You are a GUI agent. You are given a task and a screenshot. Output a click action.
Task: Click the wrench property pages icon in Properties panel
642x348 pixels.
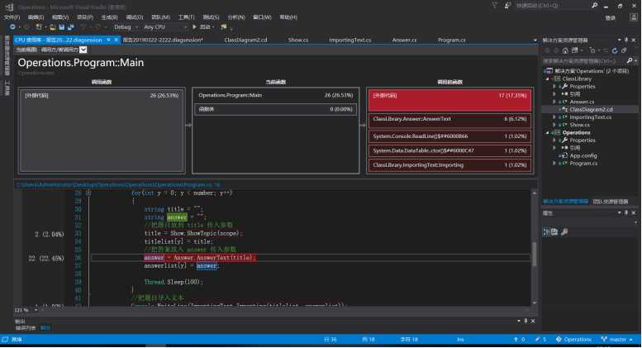coord(564,231)
